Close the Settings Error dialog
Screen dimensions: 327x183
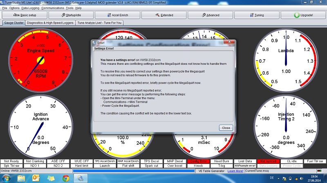[x=226, y=128]
